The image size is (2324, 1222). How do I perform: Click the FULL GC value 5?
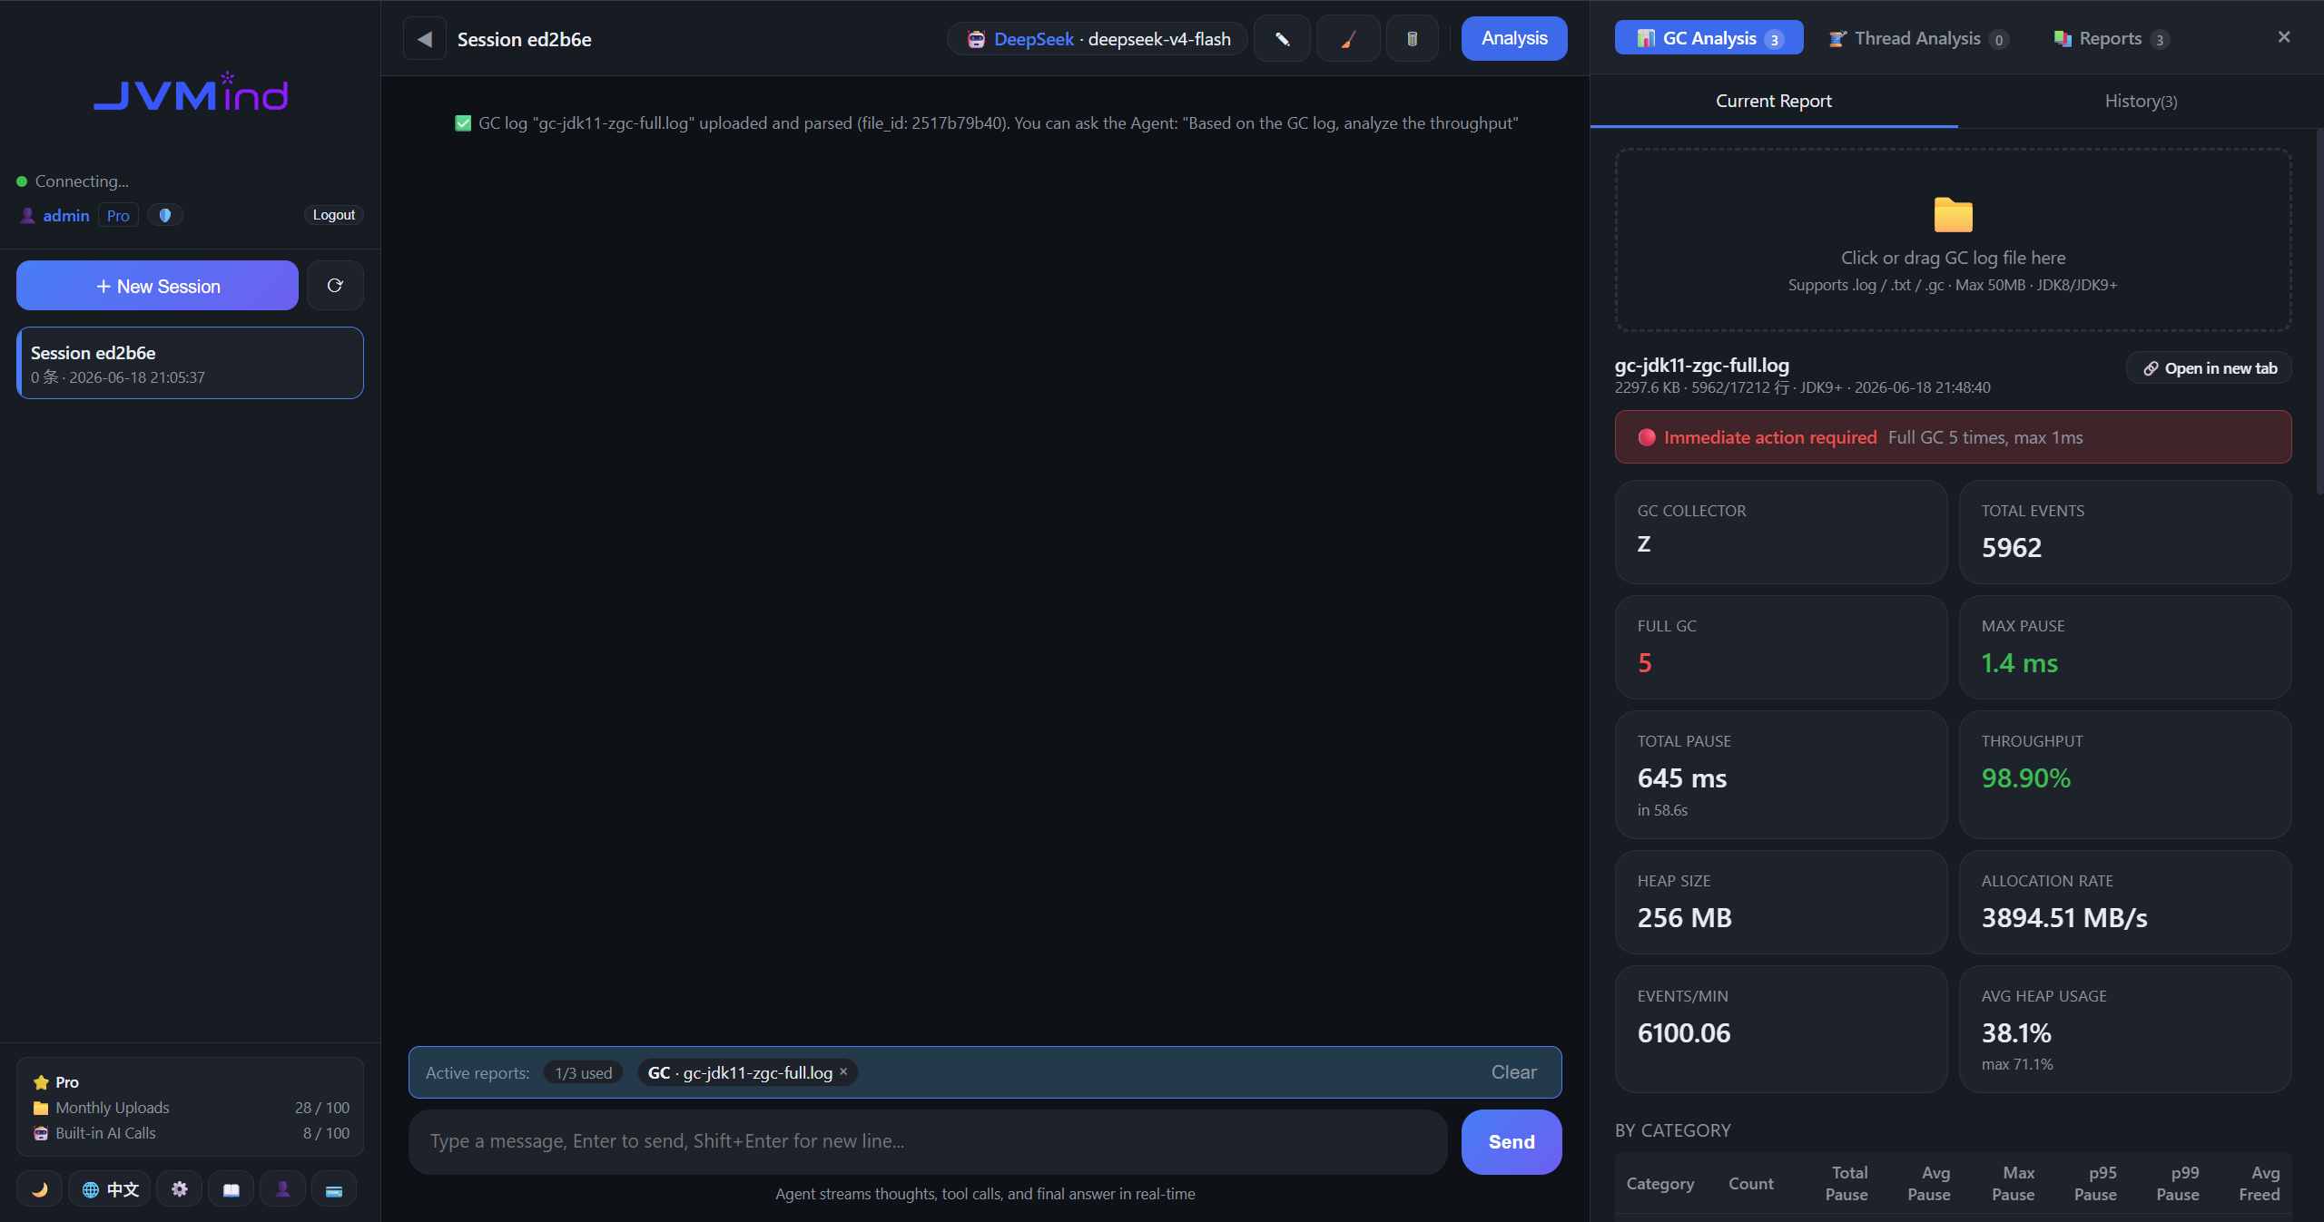coord(1644,663)
